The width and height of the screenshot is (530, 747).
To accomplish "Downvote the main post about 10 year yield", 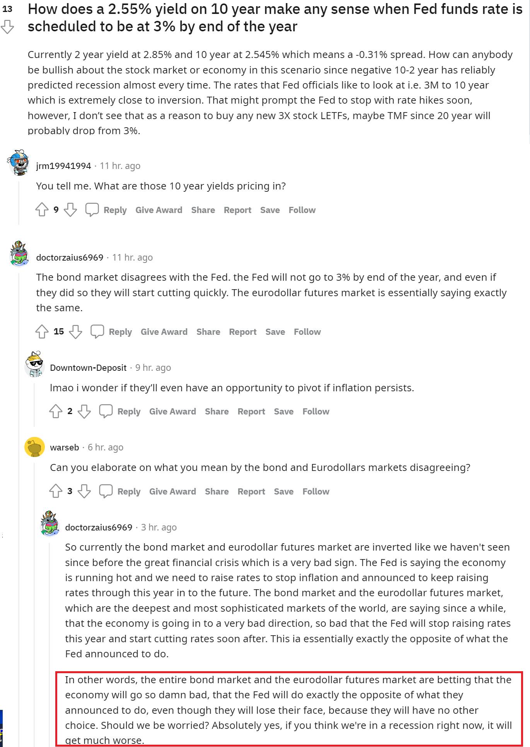I will pyautogui.click(x=7, y=27).
